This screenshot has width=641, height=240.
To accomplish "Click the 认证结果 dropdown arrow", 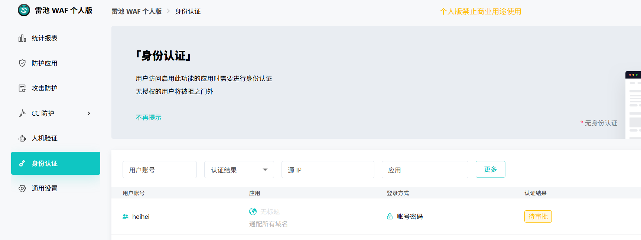I will point(265,170).
